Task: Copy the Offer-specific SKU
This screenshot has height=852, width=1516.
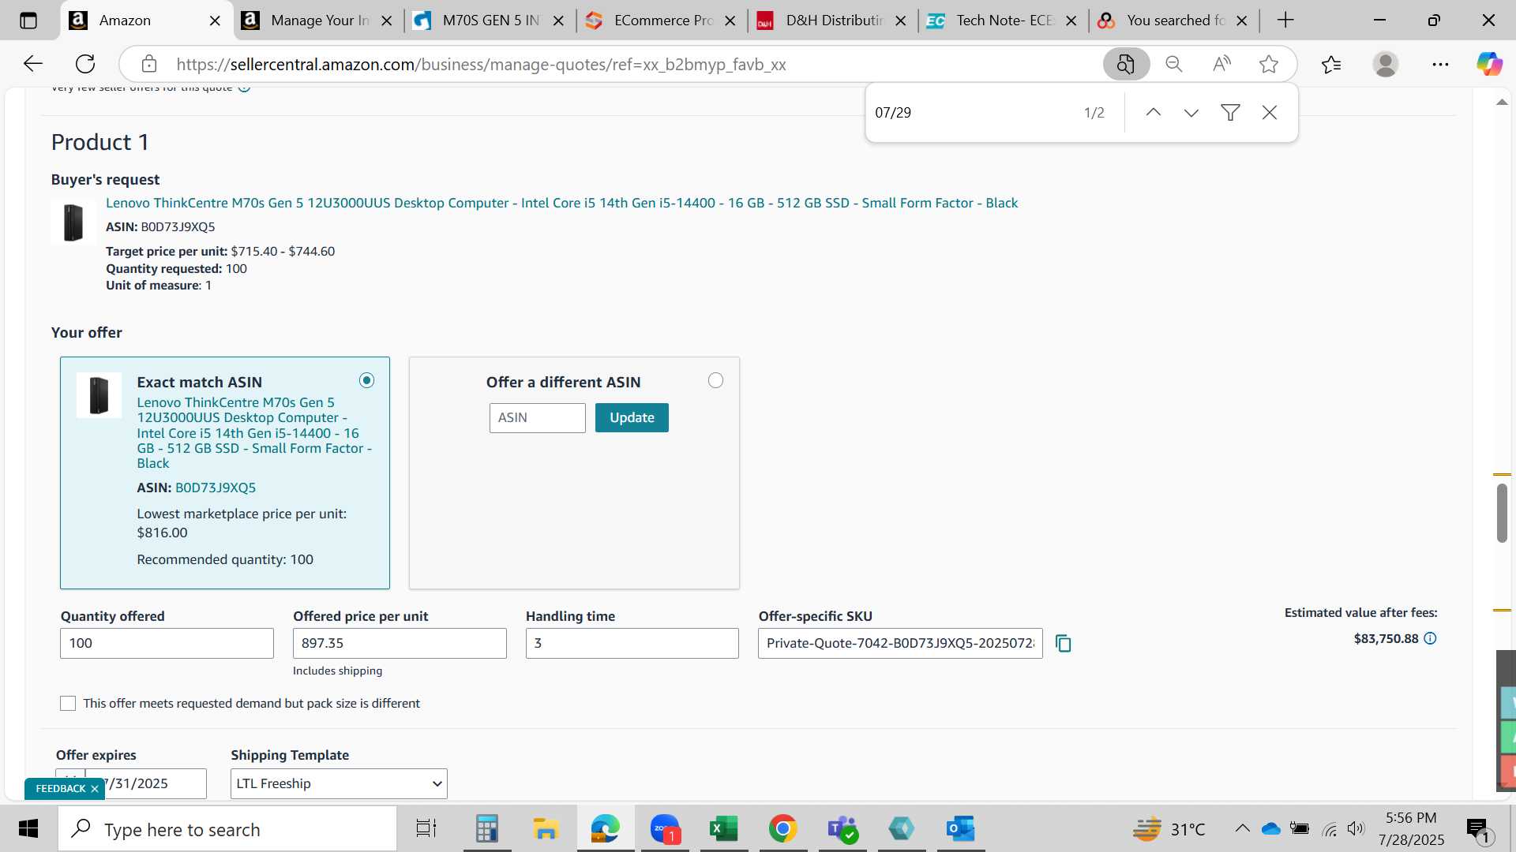Action: click(1064, 644)
